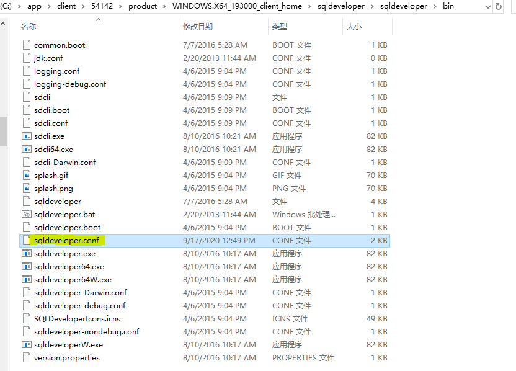The height and width of the screenshot is (371, 516).
Task: Click the 'ICNS 文件' type cell
Action: point(290,319)
